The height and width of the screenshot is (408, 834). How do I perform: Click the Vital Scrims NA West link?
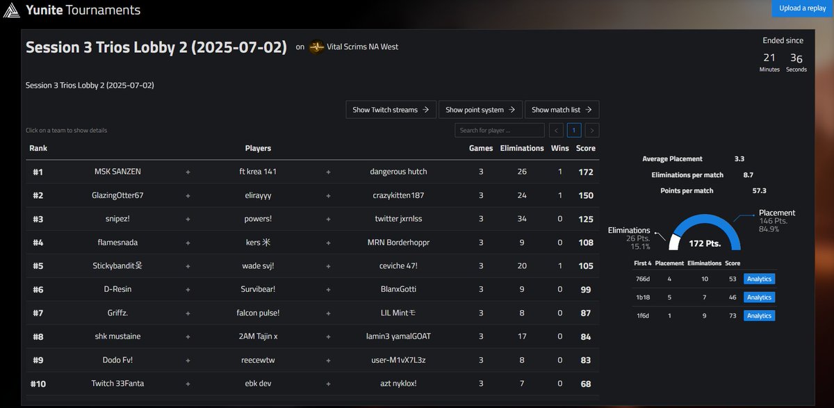[362, 47]
